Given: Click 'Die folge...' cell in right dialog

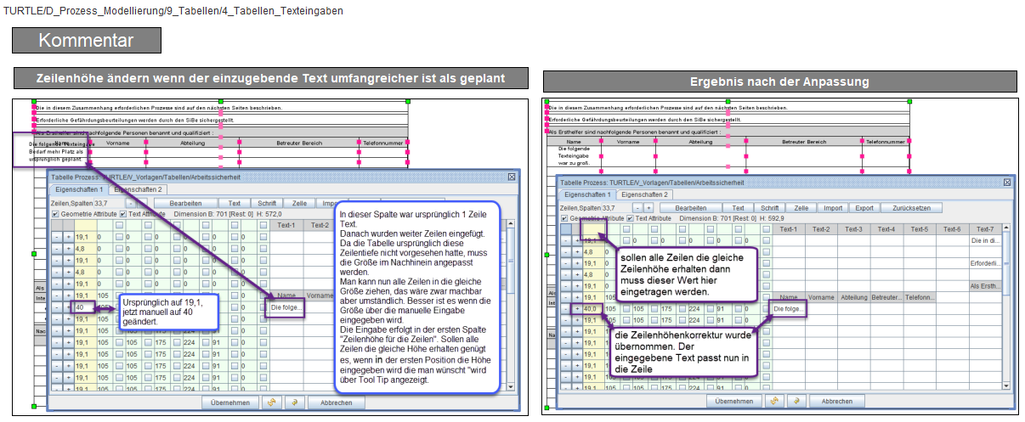Looking at the screenshot, I should point(789,309).
